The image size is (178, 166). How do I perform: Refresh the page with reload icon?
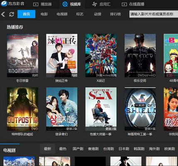12,14
